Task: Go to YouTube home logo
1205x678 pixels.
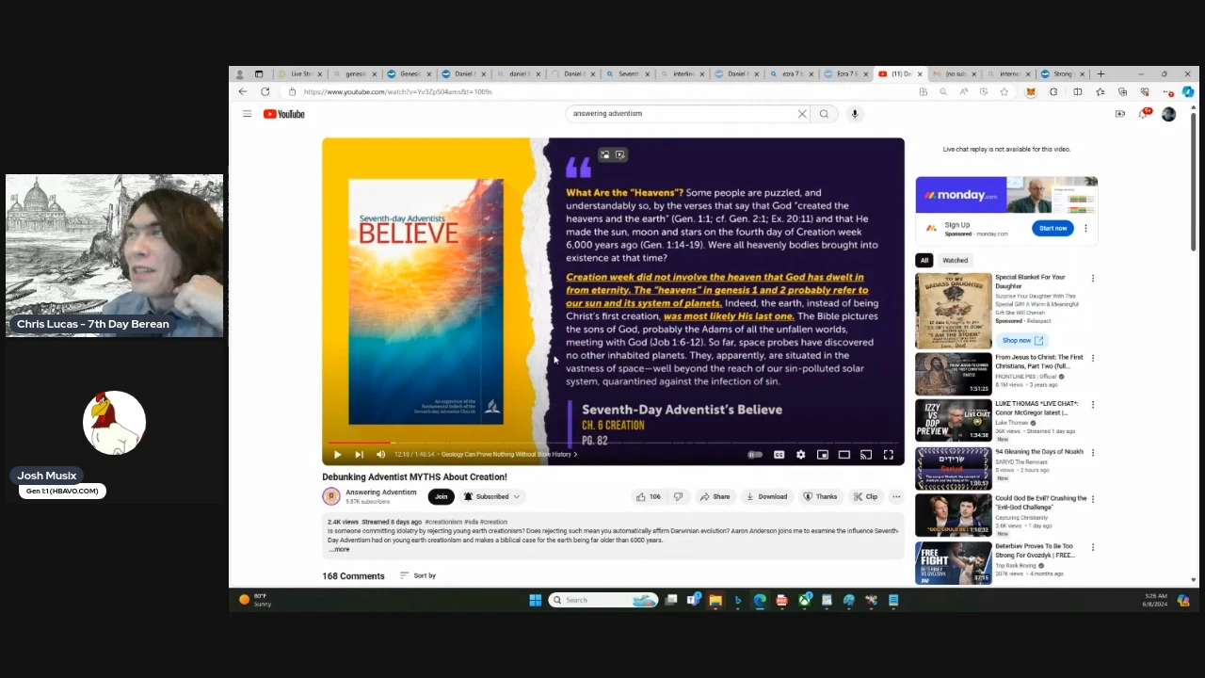Action: pos(284,114)
